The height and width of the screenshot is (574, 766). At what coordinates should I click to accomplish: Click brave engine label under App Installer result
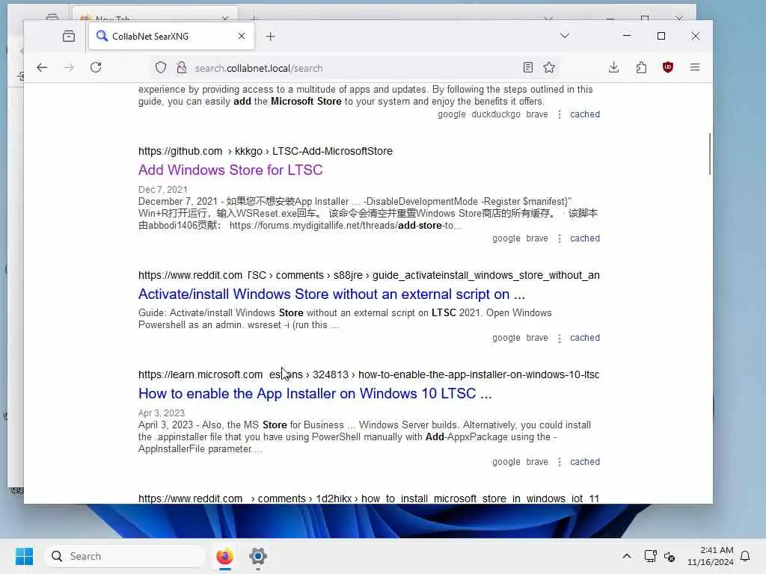[537, 462]
